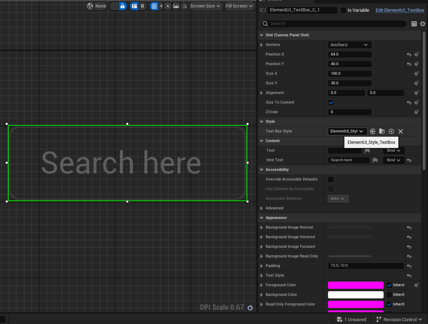Viewport: 428px width, 324px height.
Task: Click the preview background image icon
Action: (176, 6)
